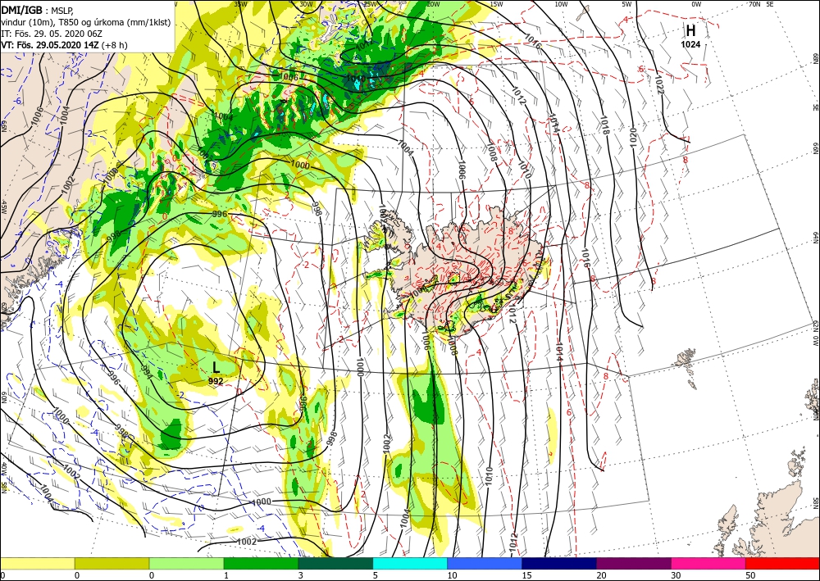Image resolution: width=820 pixels, height=581 pixels.
Task: Click the '15W' longitude label at top
Action: pos(497,4)
